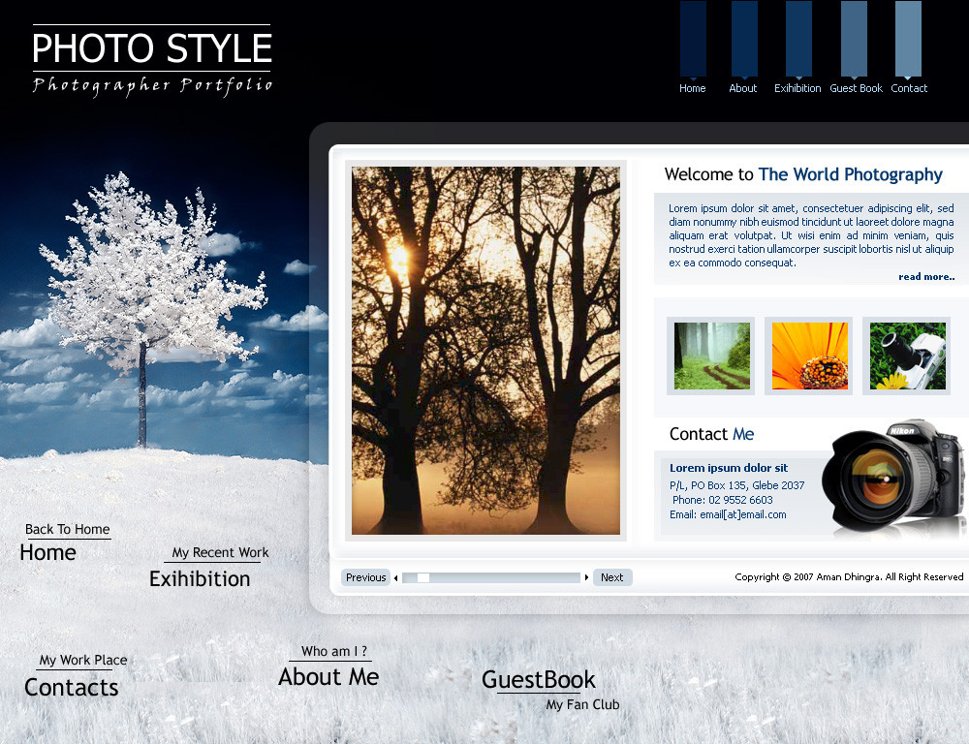Open the large Contacts link under My Work Place
Image resolution: width=969 pixels, height=744 pixels.
tap(71, 687)
